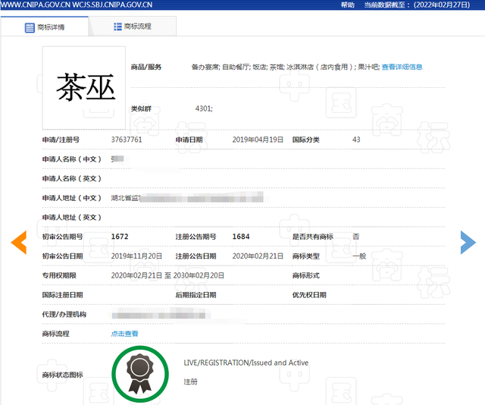Click trademark type value 一般
Screen dimensions: 485x405
tap(359, 256)
